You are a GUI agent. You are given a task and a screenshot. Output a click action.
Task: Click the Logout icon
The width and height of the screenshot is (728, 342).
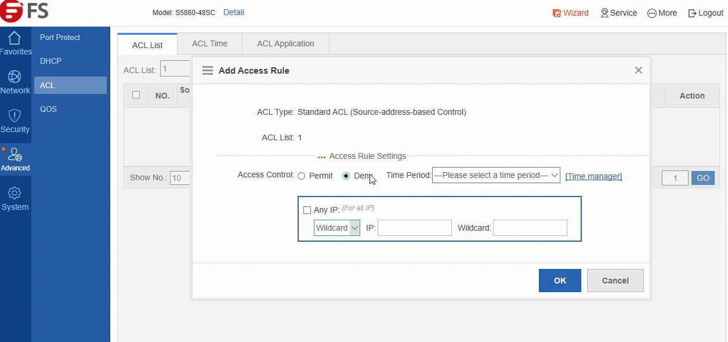pyautogui.click(x=692, y=13)
